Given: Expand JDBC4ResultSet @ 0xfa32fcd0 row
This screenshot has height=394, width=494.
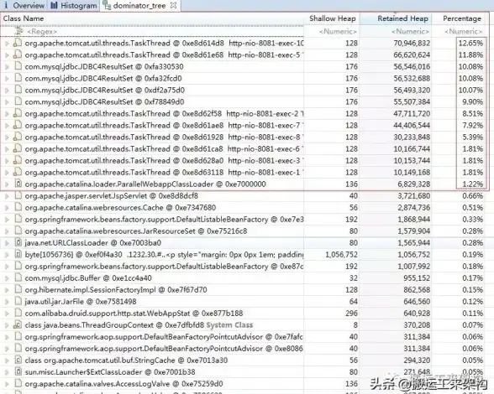Looking at the screenshot, I should pos(7,79).
